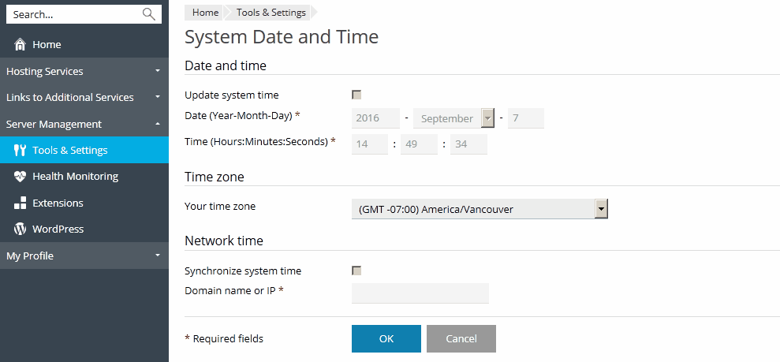
Task: Expand the Hosting Services section
Action: click(x=84, y=71)
